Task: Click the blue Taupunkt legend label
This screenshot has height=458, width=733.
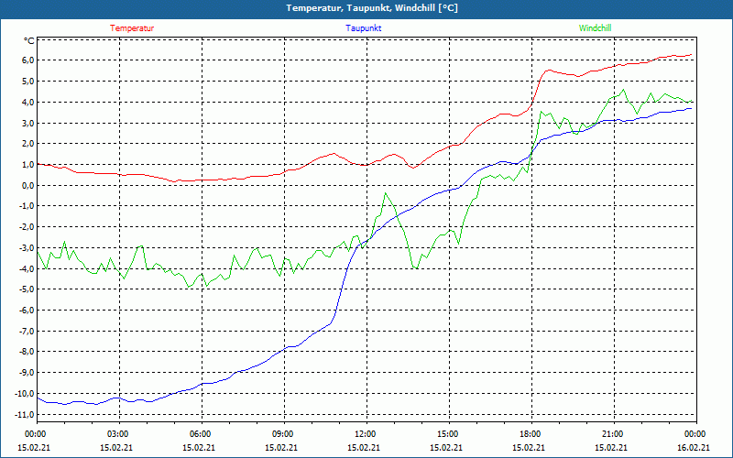Action: point(363,28)
